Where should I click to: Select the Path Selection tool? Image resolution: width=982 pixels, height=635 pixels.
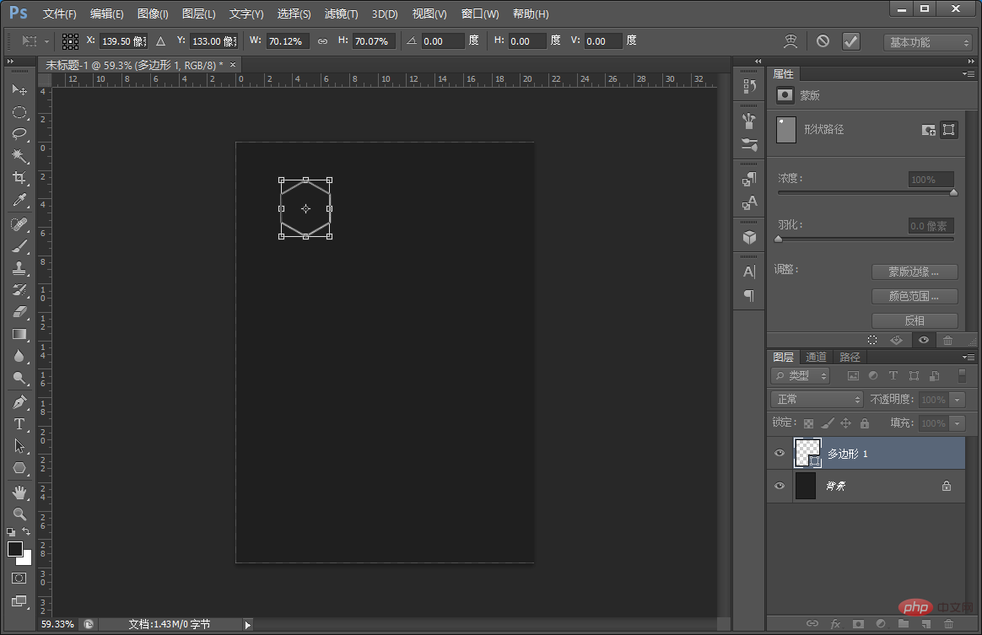click(19, 446)
